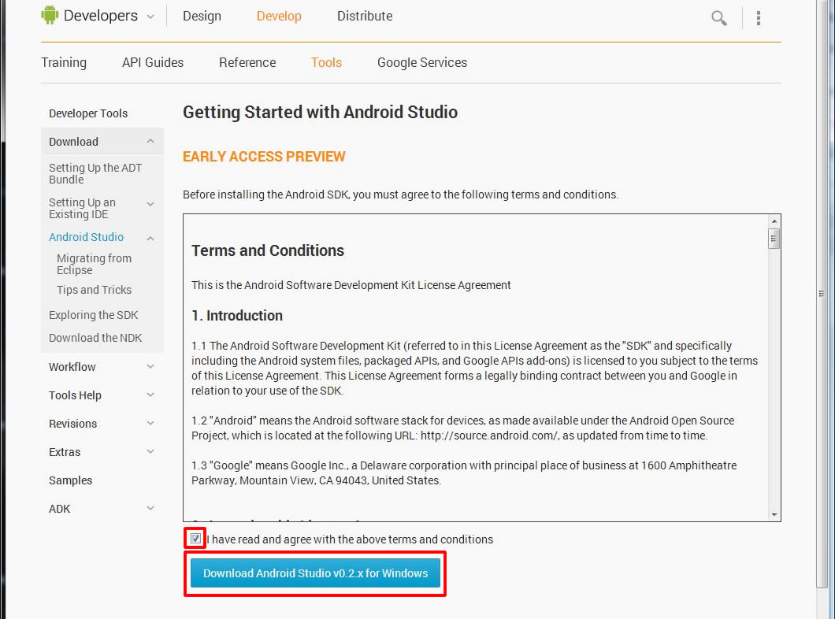
Task: Switch to the Tools tab
Action: (x=326, y=62)
